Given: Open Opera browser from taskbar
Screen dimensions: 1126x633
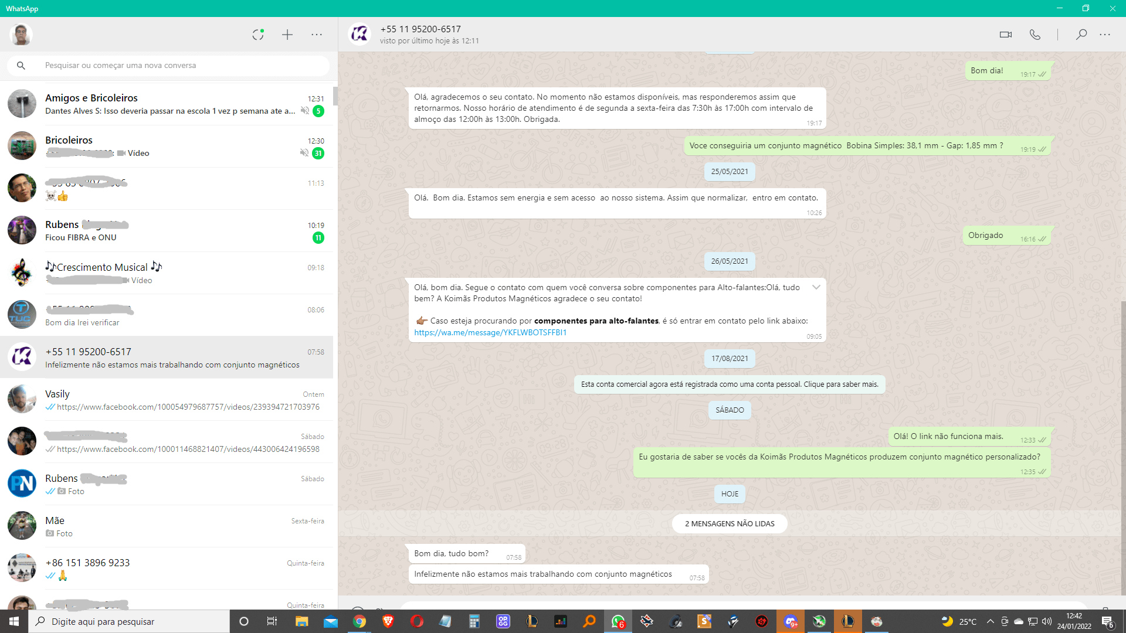Looking at the screenshot, I should (417, 621).
